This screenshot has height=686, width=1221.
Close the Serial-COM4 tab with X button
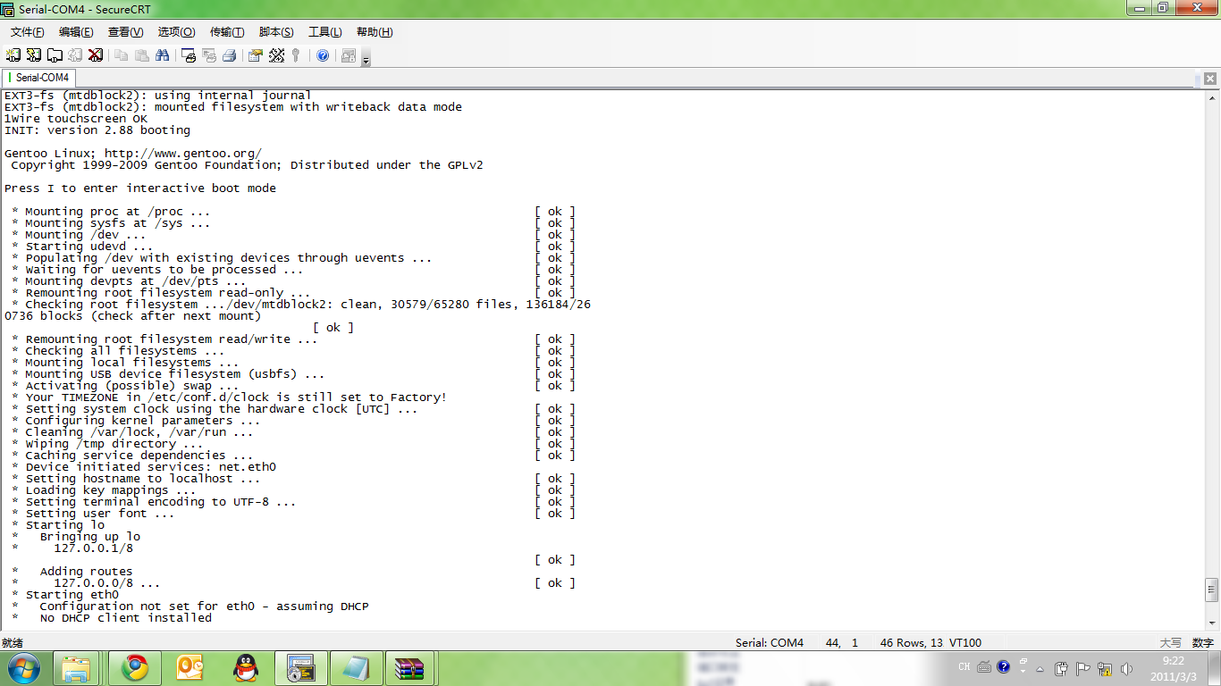(x=1210, y=79)
